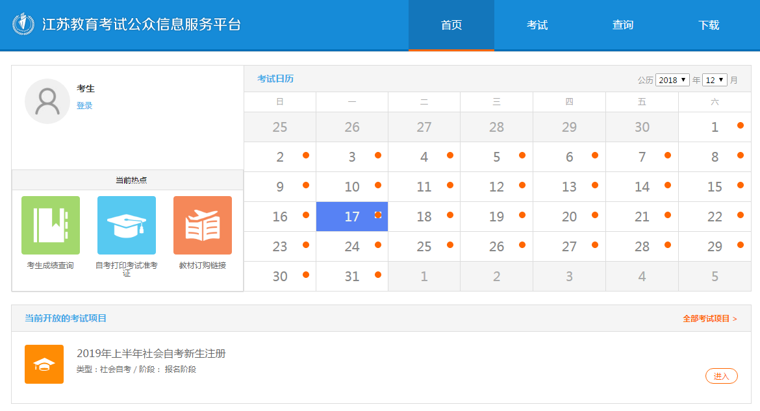Go to the 查询 navigation tab

[x=623, y=25]
